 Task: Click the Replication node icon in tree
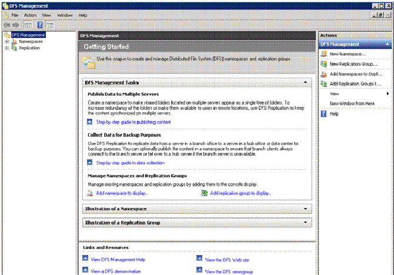14,48
